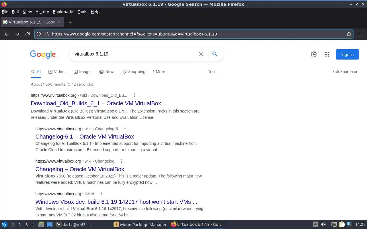367x229 pixels.
Task: Switch to workspace 4
Action: (x=33, y=225)
